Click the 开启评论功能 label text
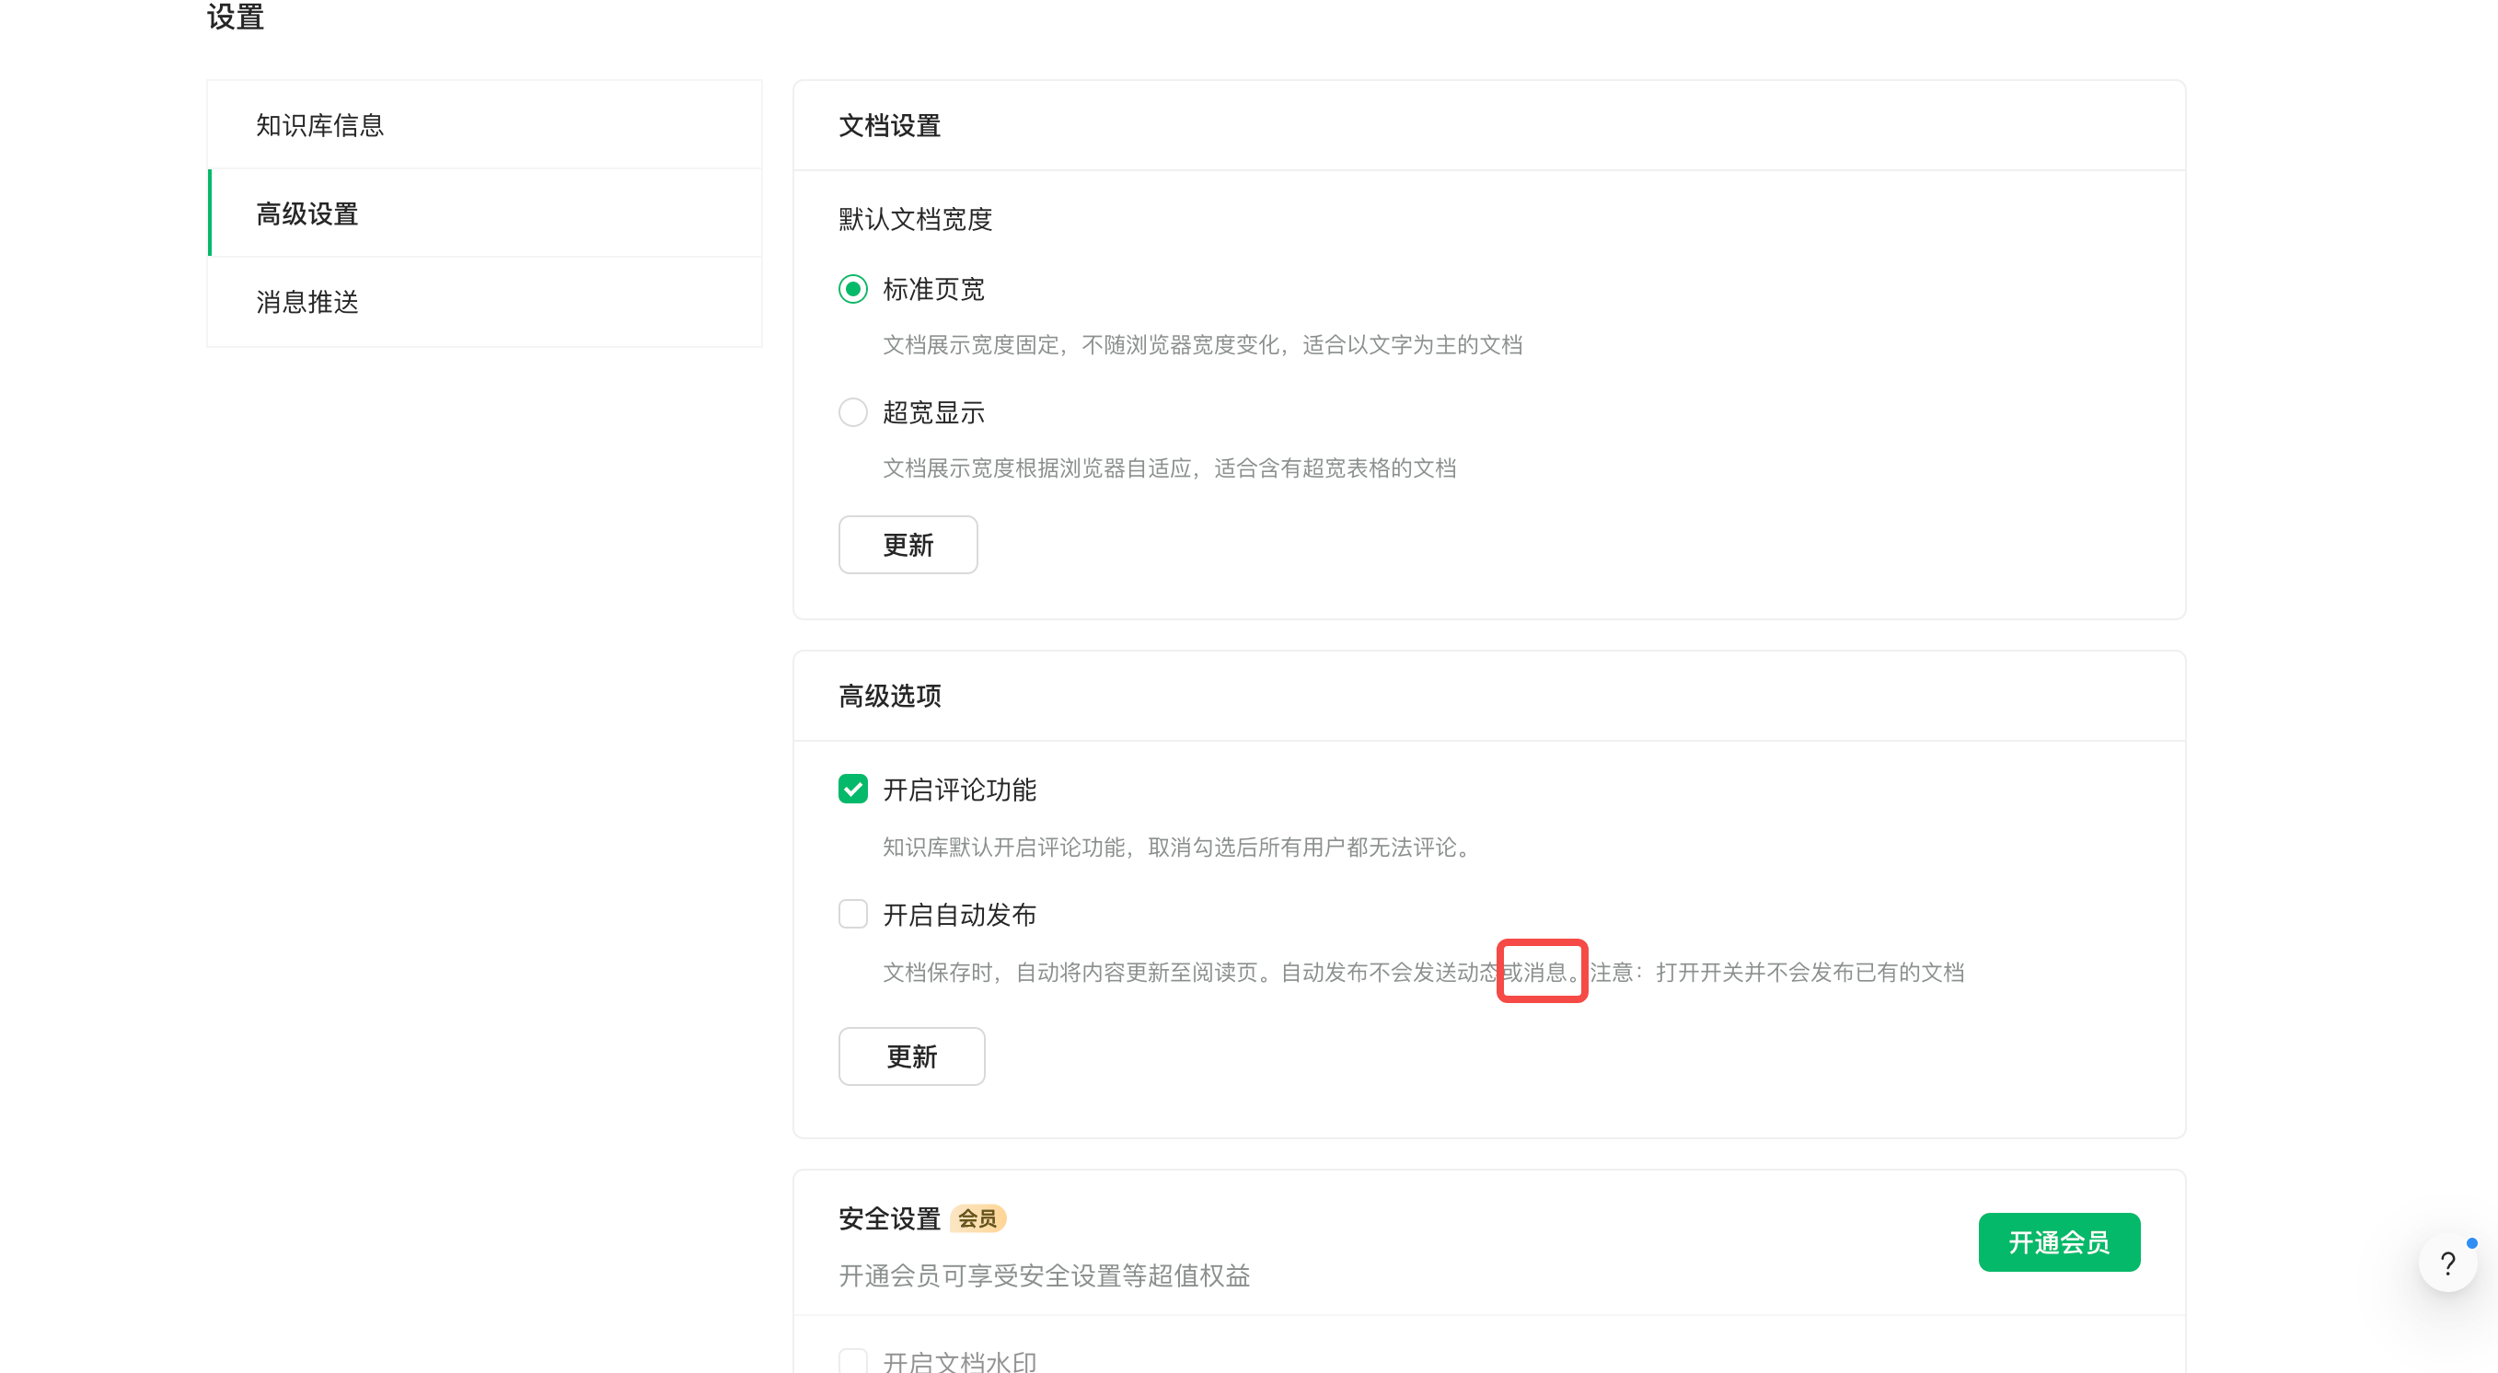2498x1373 pixels. coord(959,790)
